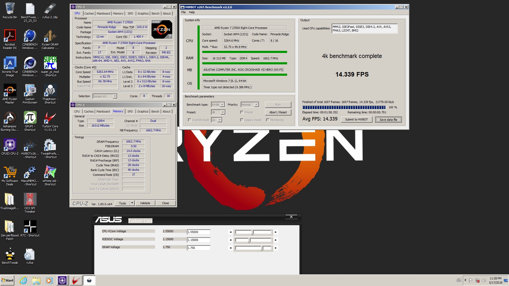Launch super_pi_mod shortcut

pyautogui.click(x=50, y=67)
